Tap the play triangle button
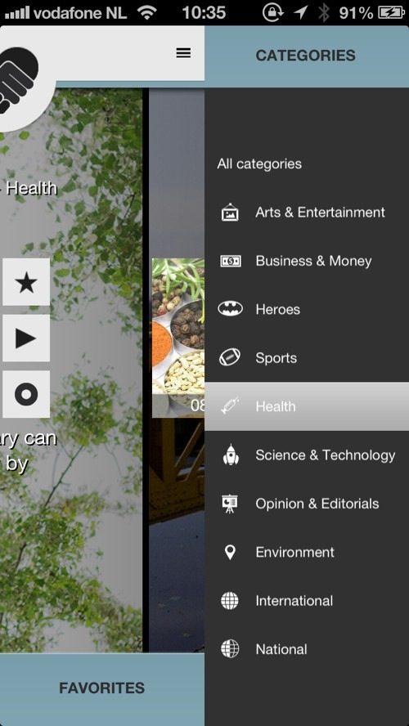Viewport: 409px width, 726px height. click(x=26, y=338)
